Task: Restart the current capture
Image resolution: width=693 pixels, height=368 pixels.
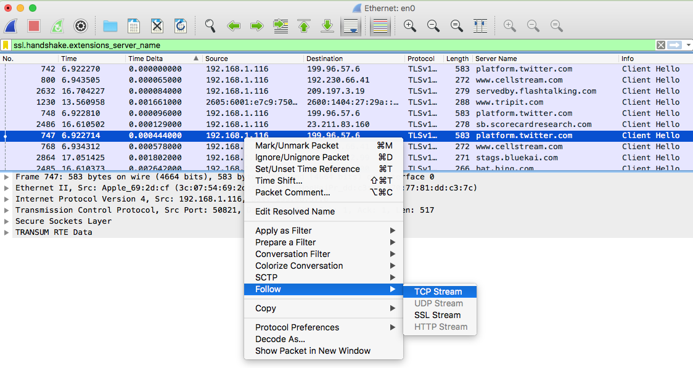Action: 56,26
